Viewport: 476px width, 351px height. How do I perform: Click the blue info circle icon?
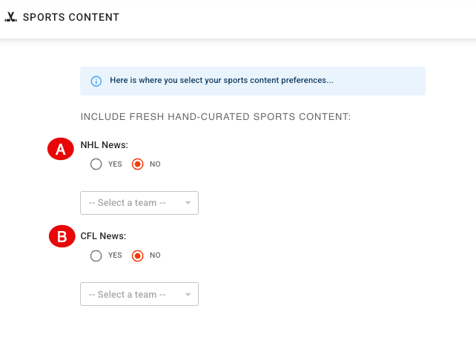point(96,81)
